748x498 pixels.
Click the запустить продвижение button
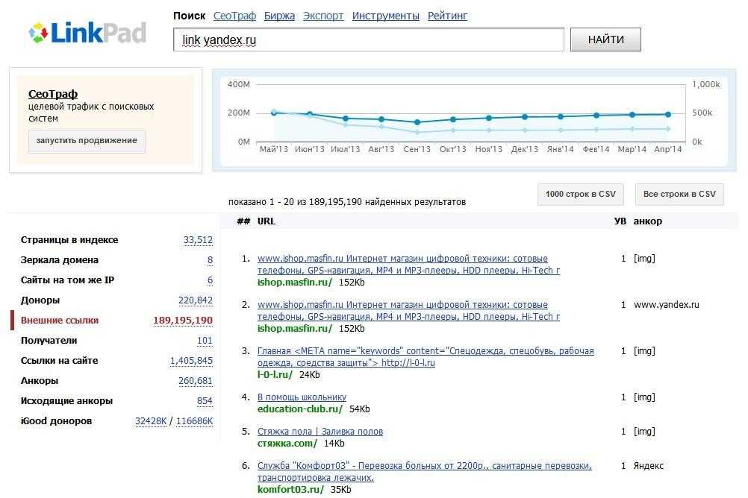pyautogui.click(x=87, y=141)
